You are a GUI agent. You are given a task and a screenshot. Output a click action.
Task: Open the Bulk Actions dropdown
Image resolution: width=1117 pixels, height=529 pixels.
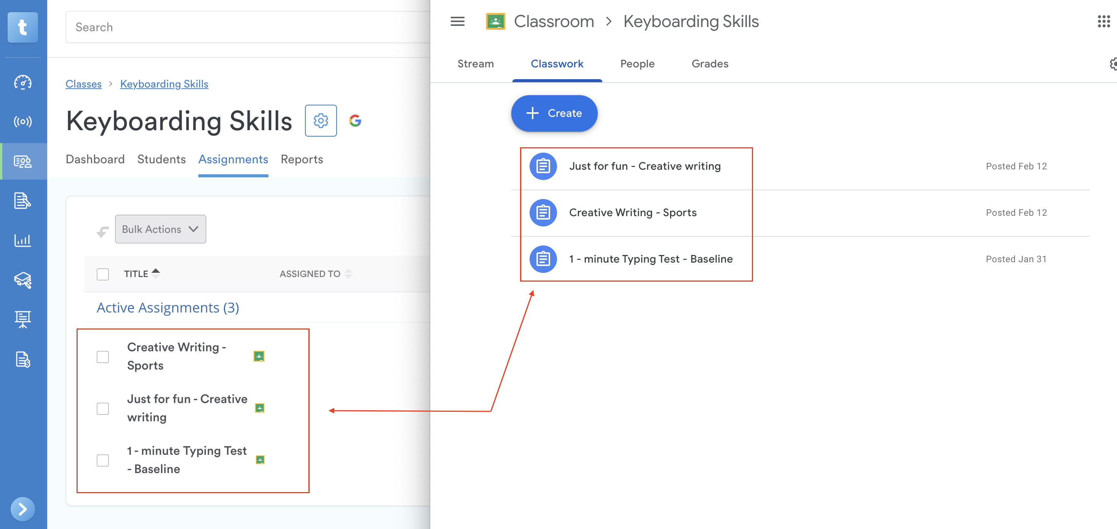click(x=160, y=229)
